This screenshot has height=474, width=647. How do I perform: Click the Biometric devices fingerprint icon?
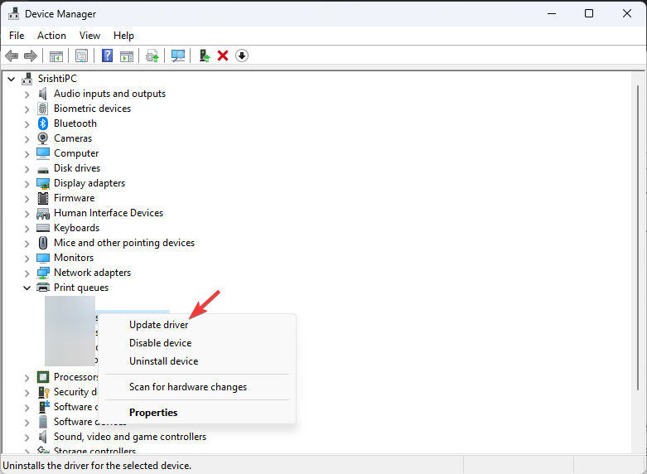(43, 109)
